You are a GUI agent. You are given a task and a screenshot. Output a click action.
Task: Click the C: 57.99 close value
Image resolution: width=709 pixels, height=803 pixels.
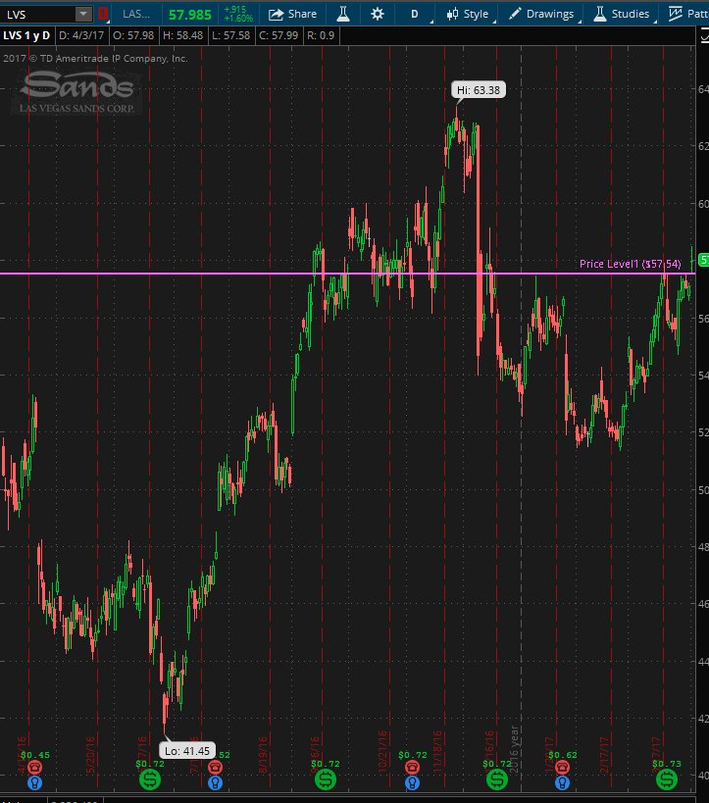[x=279, y=35]
